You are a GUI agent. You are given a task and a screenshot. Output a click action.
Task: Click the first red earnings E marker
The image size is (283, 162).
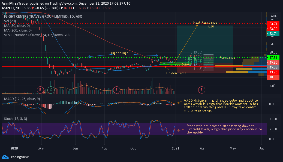click(x=40, y=90)
